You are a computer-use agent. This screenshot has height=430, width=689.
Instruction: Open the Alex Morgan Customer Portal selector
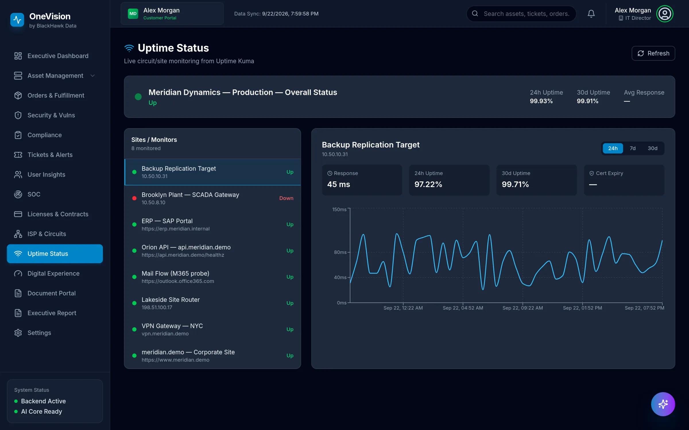[x=172, y=14]
